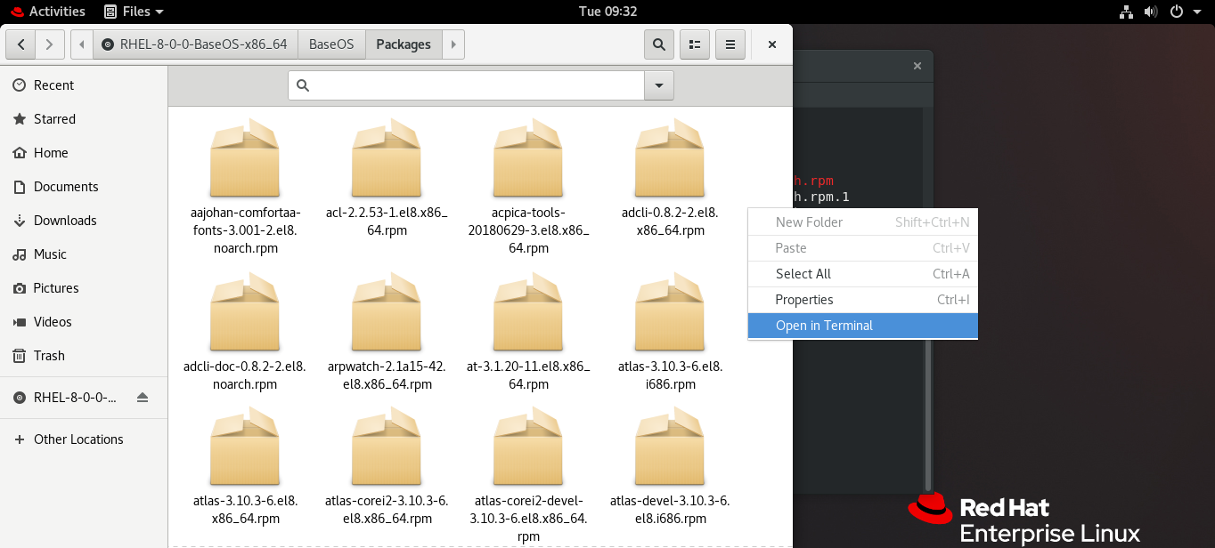1215x548 pixels.
Task: Select acpica-tools-20180629 package file
Action: 528,186
